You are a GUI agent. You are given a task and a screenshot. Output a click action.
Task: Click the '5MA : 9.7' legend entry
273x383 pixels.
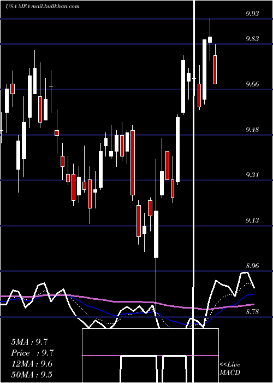pos(29,342)
